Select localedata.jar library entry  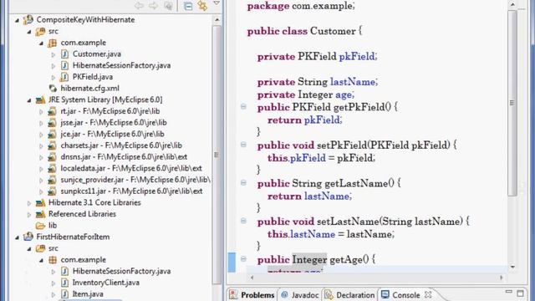coord(131,168)
